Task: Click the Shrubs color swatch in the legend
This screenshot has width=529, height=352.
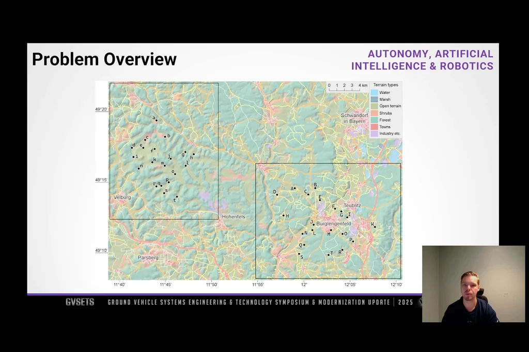Action: (x=374, y=113)
